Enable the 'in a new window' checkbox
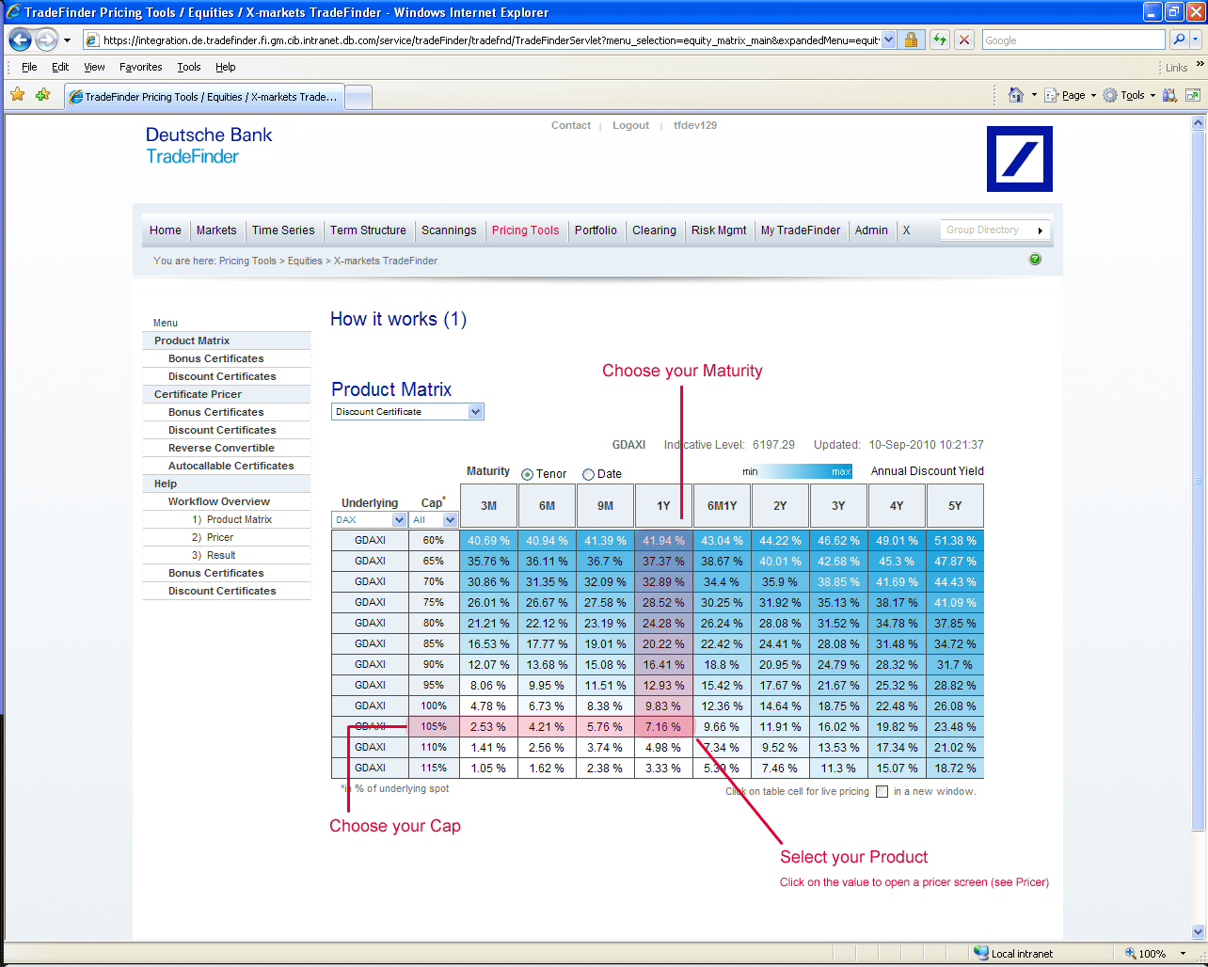 pos(882,792)
